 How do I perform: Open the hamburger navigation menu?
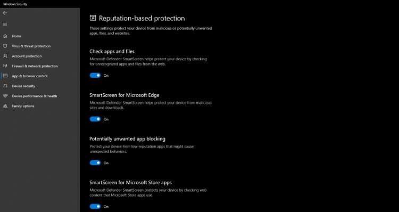click(x=5, y=24)
